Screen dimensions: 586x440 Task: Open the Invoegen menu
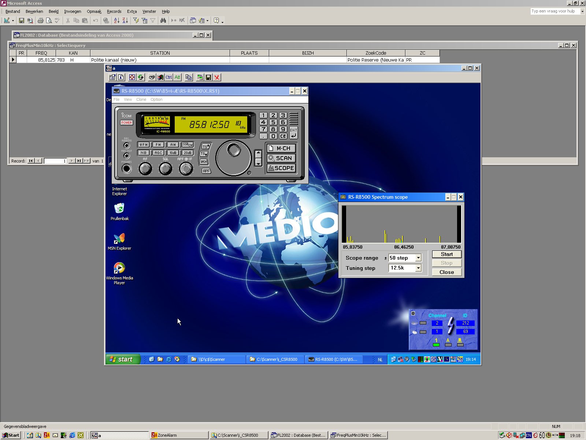pyautogui.click(x=73, y=11)
